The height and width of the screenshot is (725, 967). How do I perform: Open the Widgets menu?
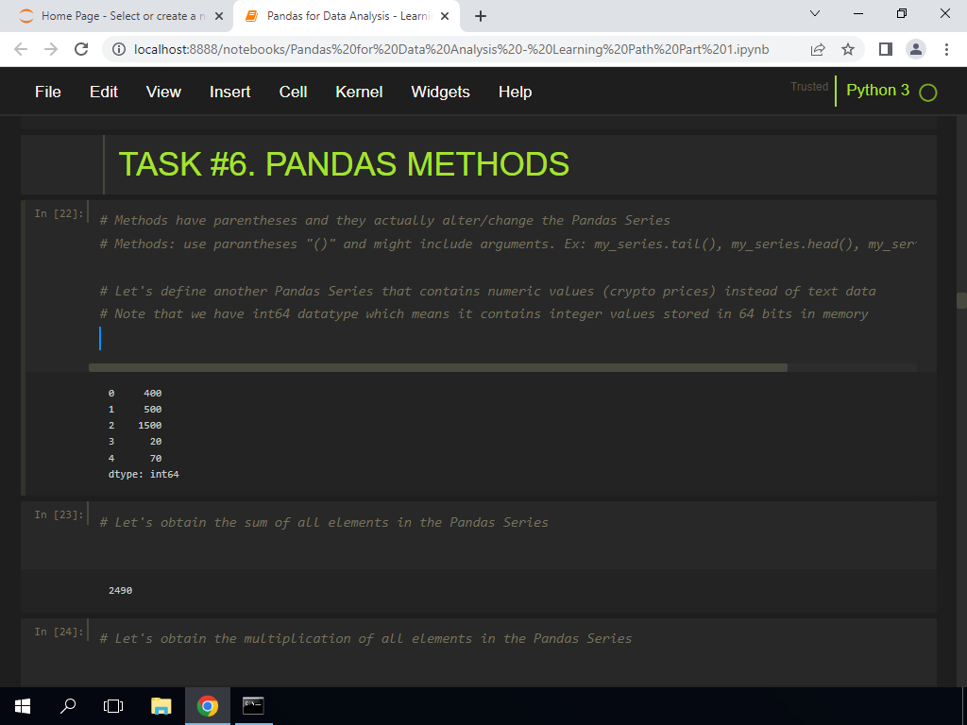coord(440,92)
